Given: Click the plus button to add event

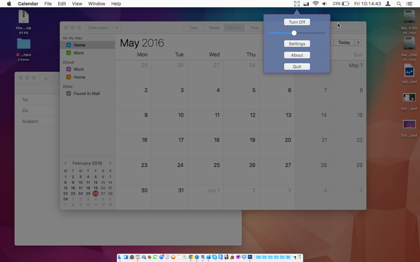Looking at the screenshot, I should click(x=117, y=28).
